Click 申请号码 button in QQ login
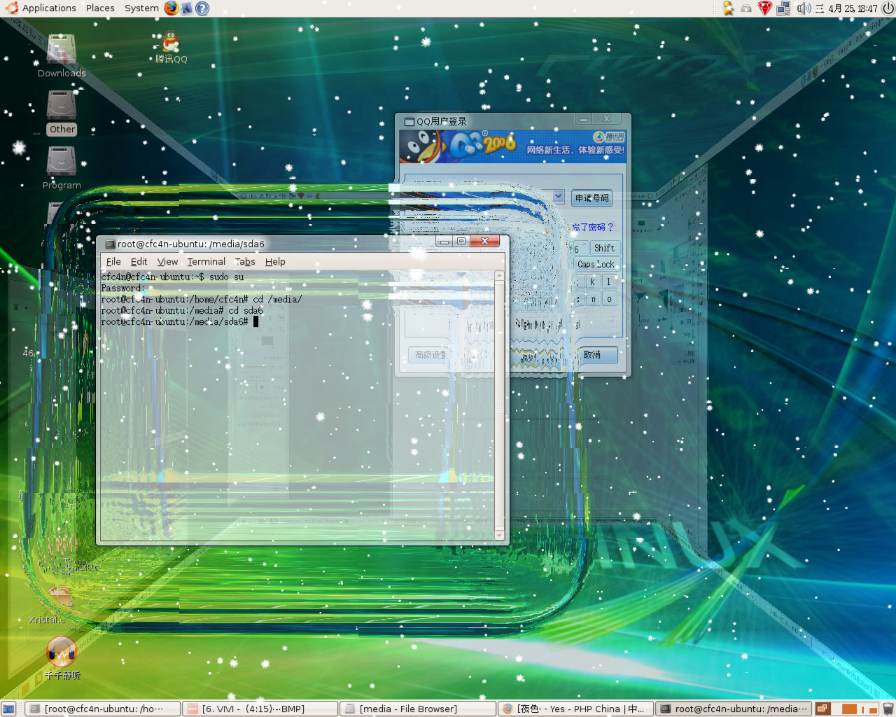The height and width of the screenshot is (717, 896). [591, 198]
